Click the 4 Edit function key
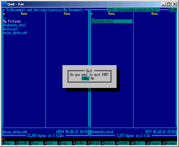Viewport: 179px width, 147px height. tap(51, 143)
